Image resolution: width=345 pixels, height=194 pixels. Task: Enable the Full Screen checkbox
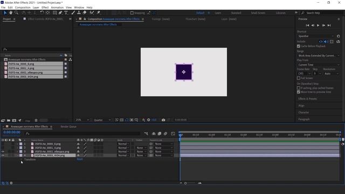pyautogui.click(x=299, y=78)
